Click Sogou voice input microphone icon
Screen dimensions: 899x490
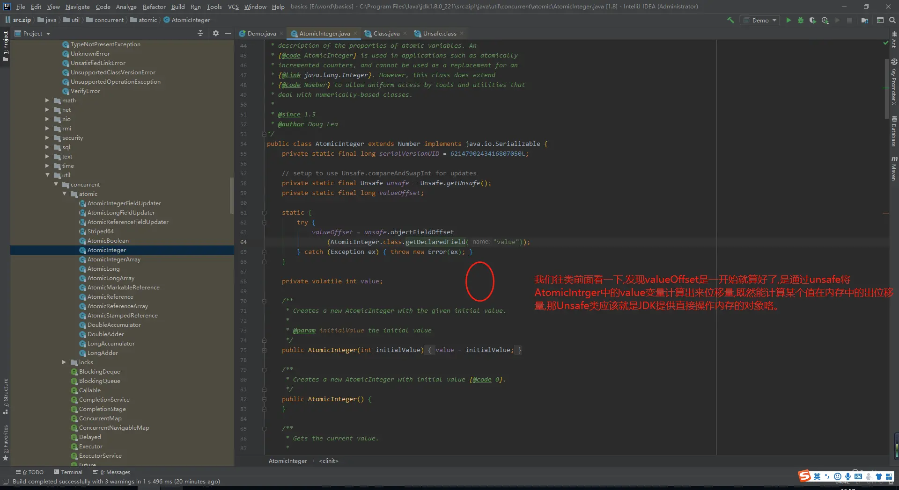[848, 476]
